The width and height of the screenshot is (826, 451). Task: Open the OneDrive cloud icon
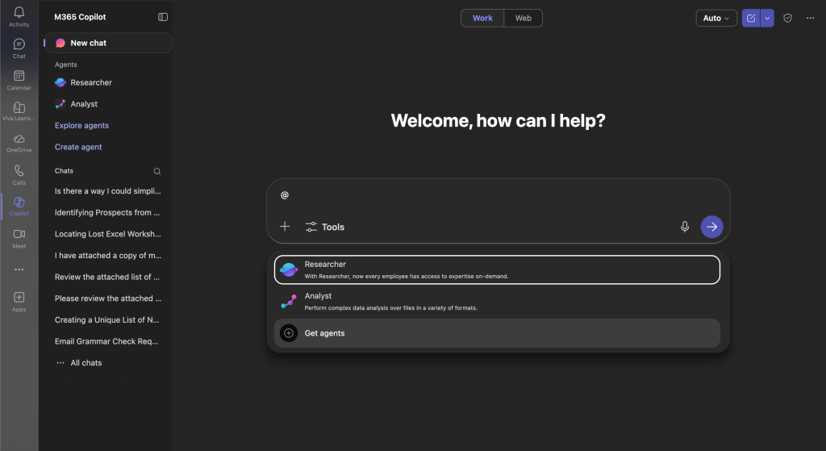(19, 139)
